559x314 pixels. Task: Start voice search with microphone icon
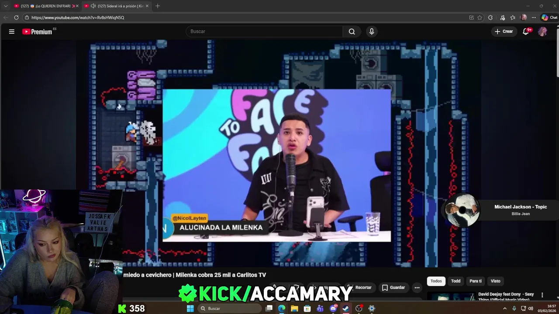click(x=372, y=31)
